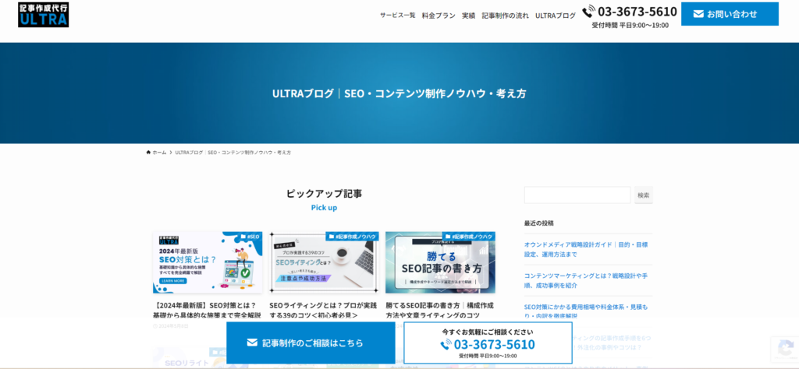This screenshot has height=369, width=799.
Task: Click the home icon in breadcrumb
Action: [x=149, y=153]
